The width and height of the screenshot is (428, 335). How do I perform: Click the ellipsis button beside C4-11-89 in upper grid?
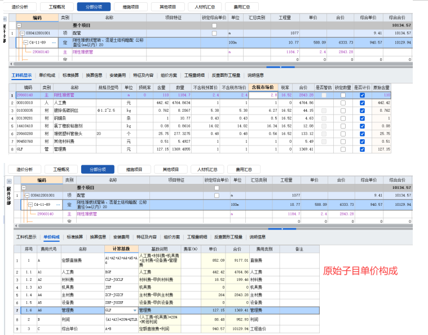[53, 42]
